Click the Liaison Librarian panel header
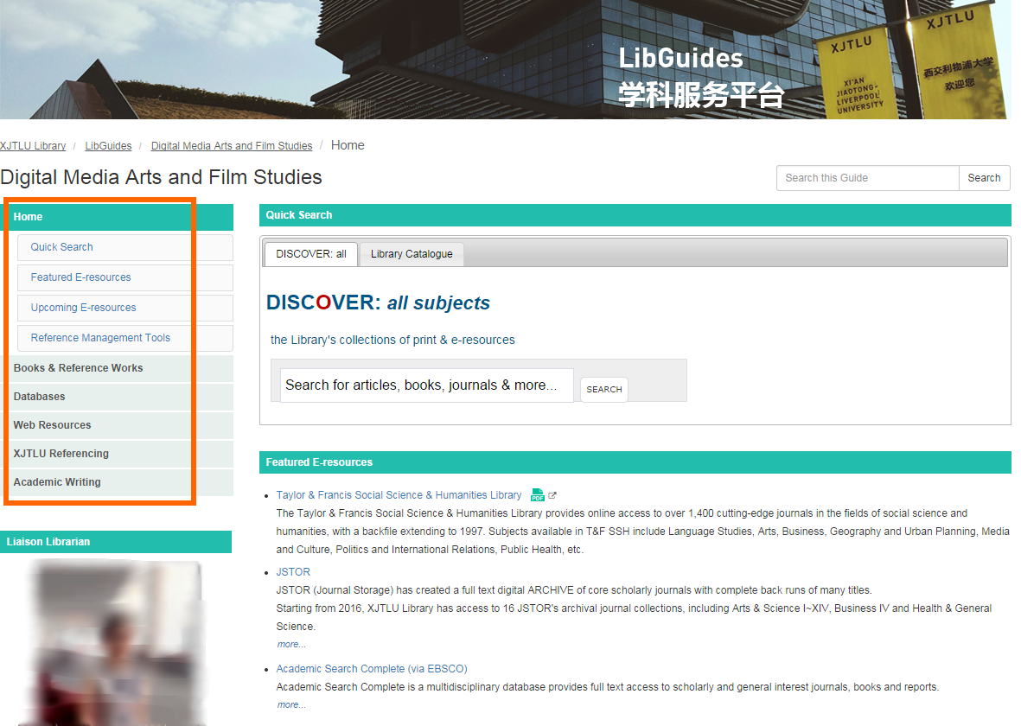 click(x=116, y=542)
